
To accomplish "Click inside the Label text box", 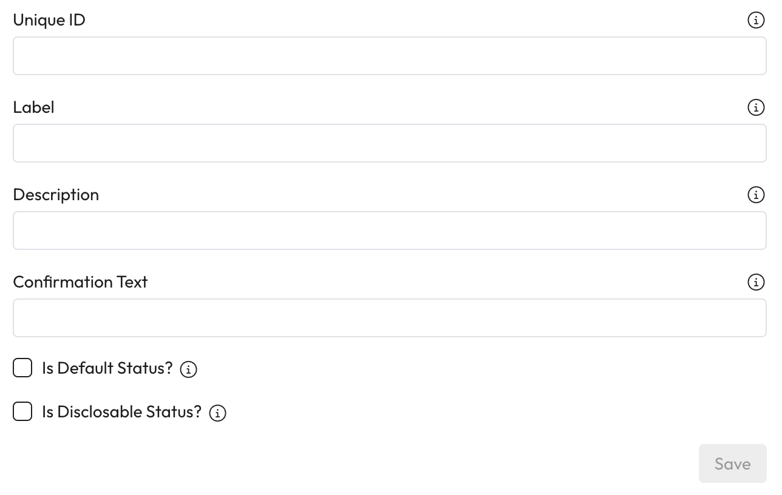I will click(x=389, y=143).
